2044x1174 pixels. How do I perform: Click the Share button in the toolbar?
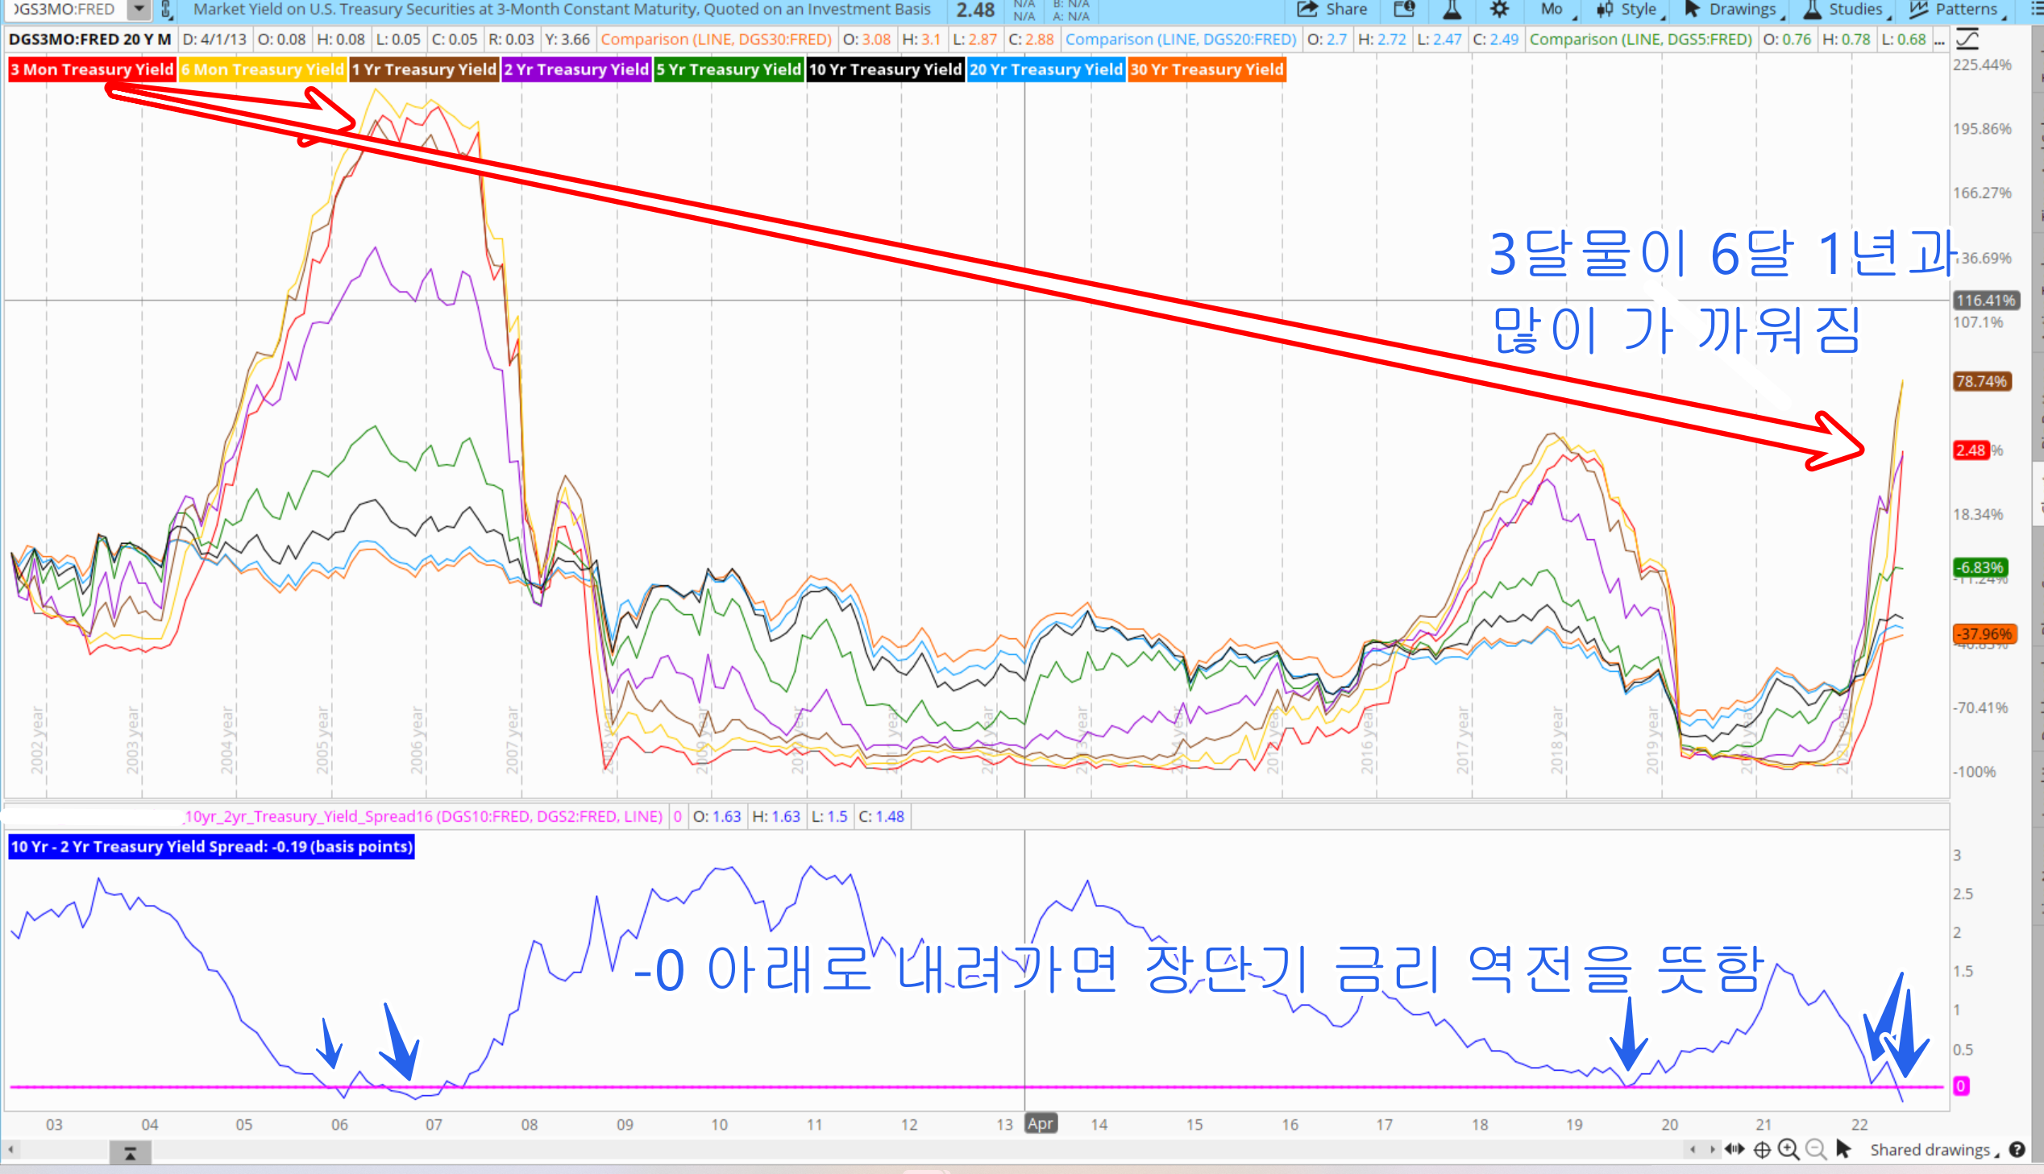coord(1332,10)
